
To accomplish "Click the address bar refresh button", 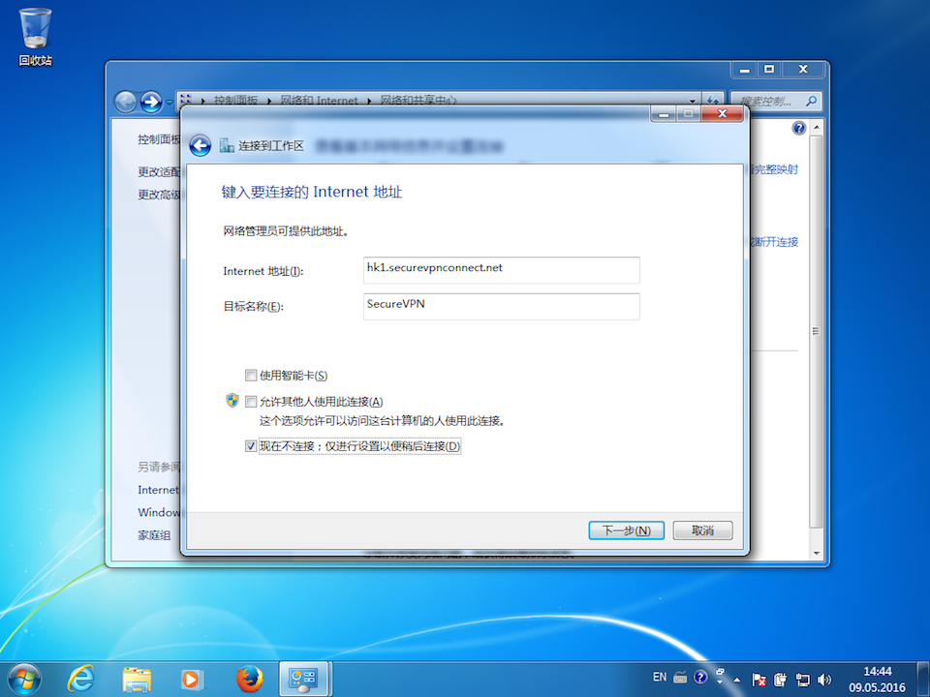I will pos(712,100).
